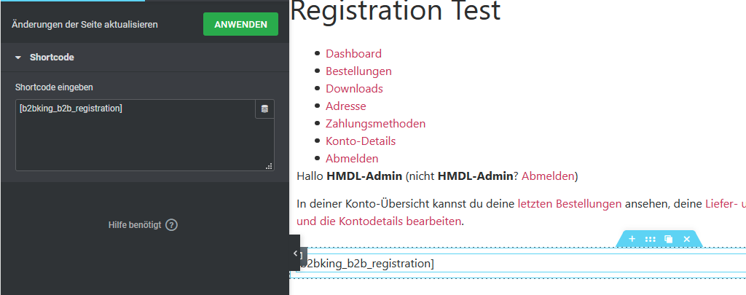
Task: Open the Dashboard link
Action: pos(353,54)
